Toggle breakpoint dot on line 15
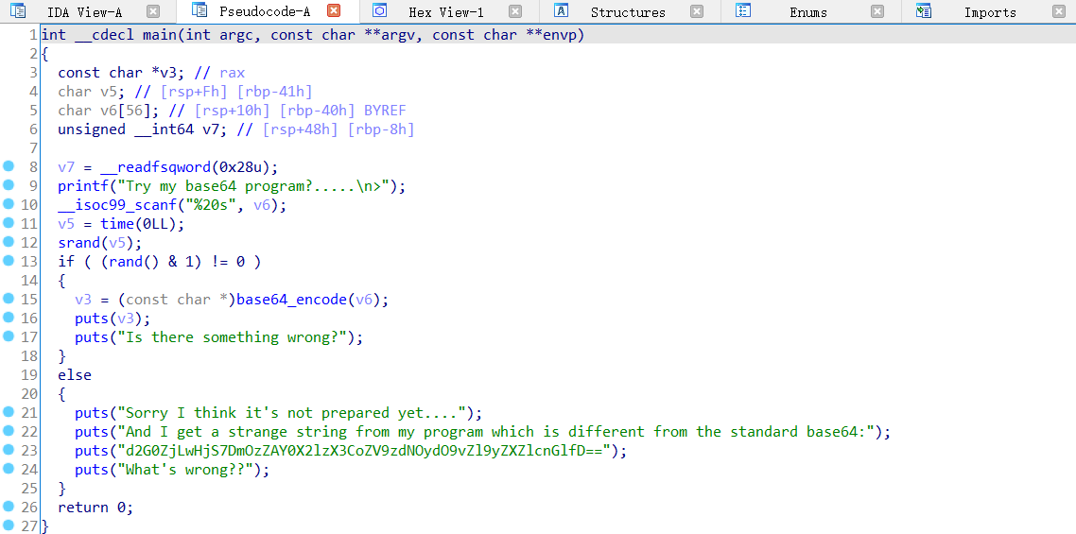1076x534 pixels. (x=9, y=299)
